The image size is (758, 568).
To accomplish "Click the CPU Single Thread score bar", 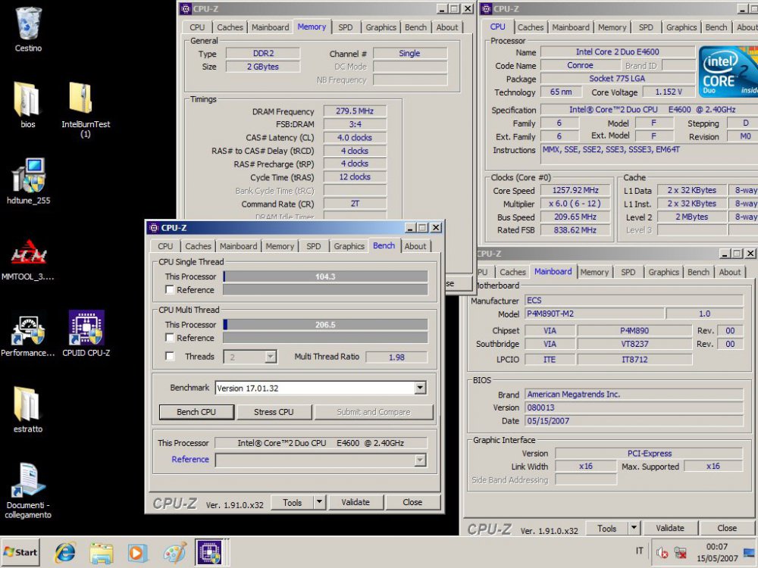I will tap(326, 276).
